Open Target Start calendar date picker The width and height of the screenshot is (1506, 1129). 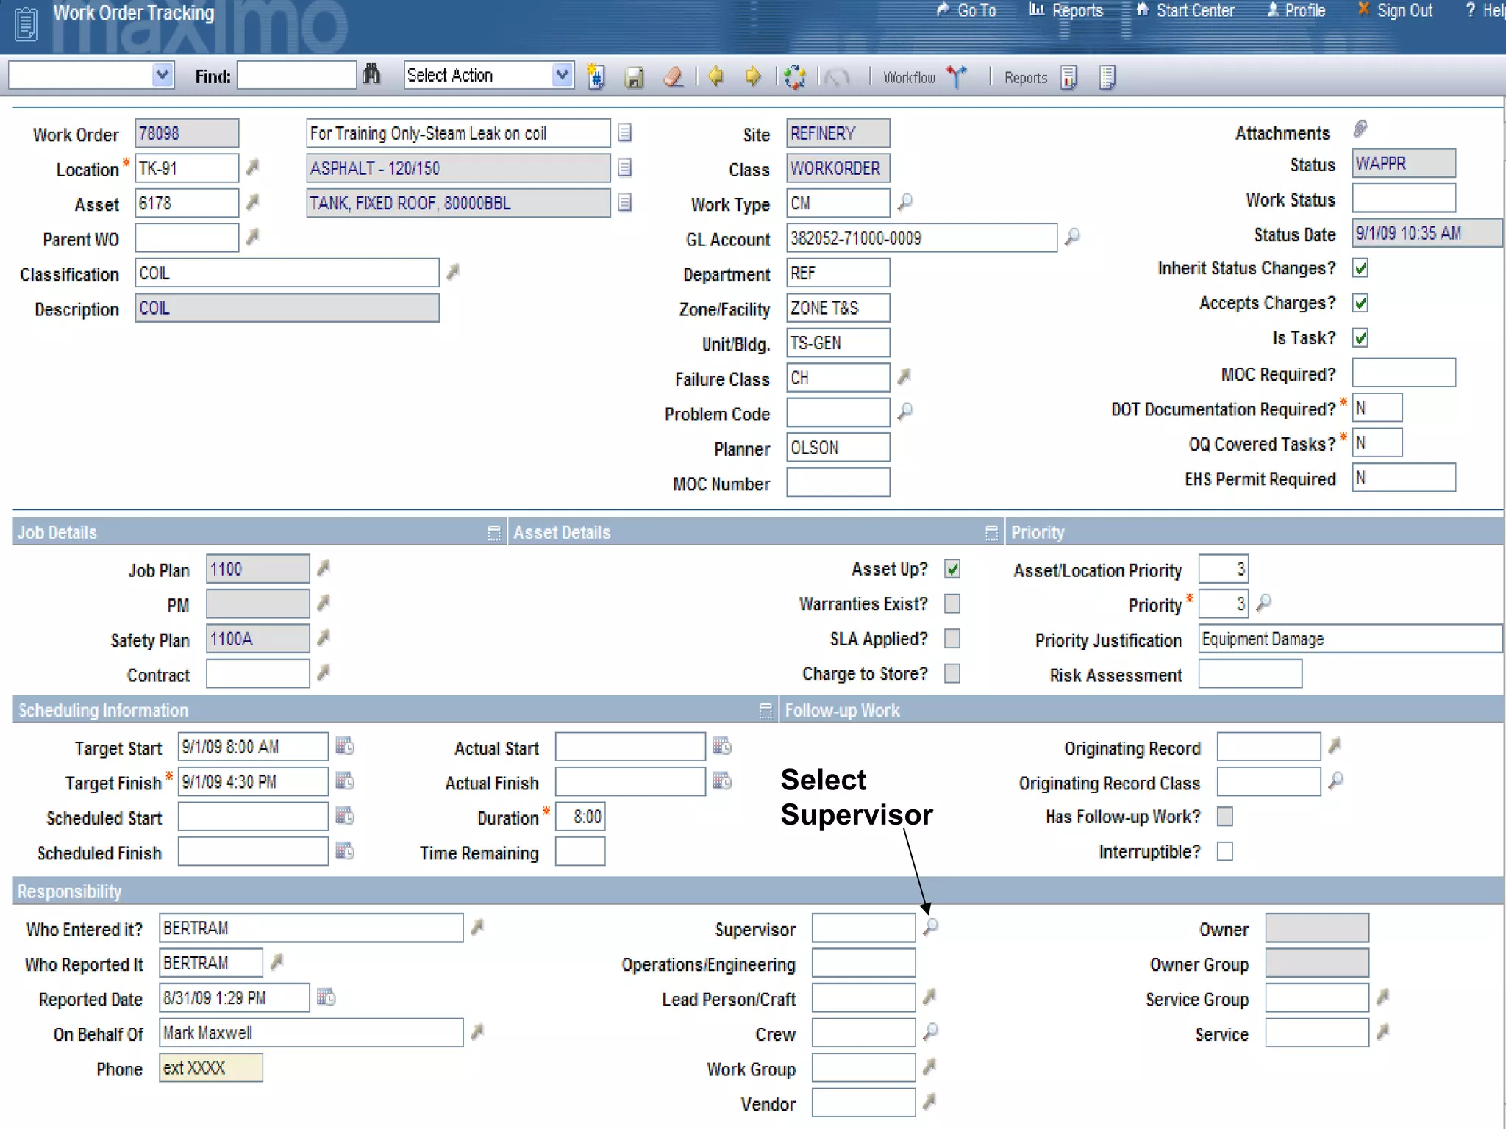[345, 746]
